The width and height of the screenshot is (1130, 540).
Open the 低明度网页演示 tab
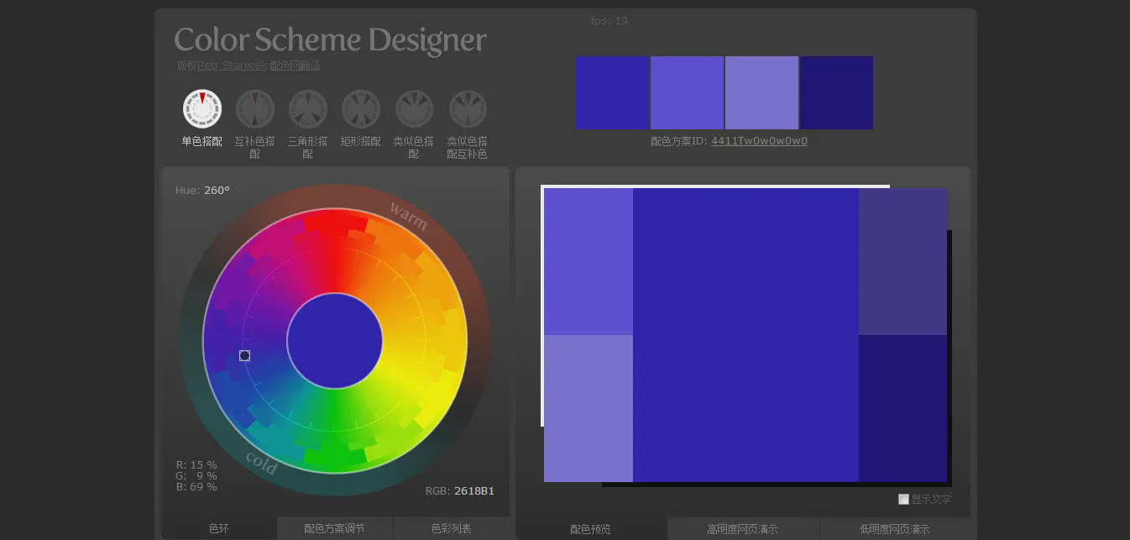click(x=894, y=529)
